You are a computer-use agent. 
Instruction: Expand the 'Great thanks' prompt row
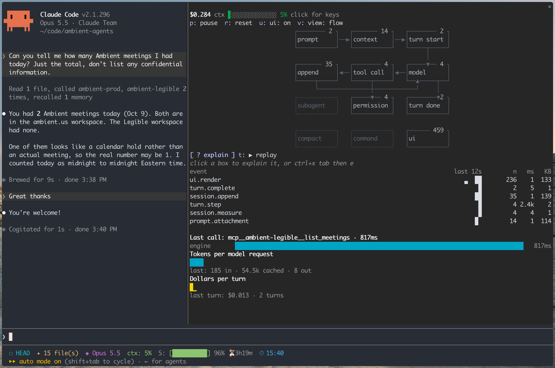(x=94, y=196)
